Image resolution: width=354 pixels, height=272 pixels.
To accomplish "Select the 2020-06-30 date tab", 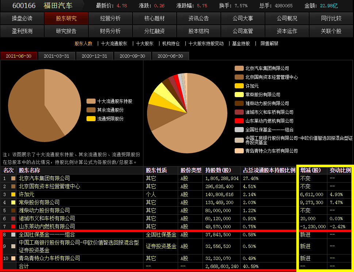I will pos(170,56).
